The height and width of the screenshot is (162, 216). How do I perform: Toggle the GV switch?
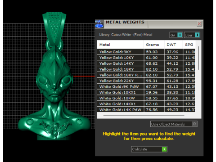(176, 35)
